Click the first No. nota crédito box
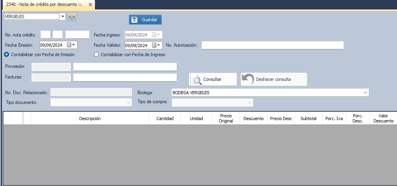 [x=45, y=35]
